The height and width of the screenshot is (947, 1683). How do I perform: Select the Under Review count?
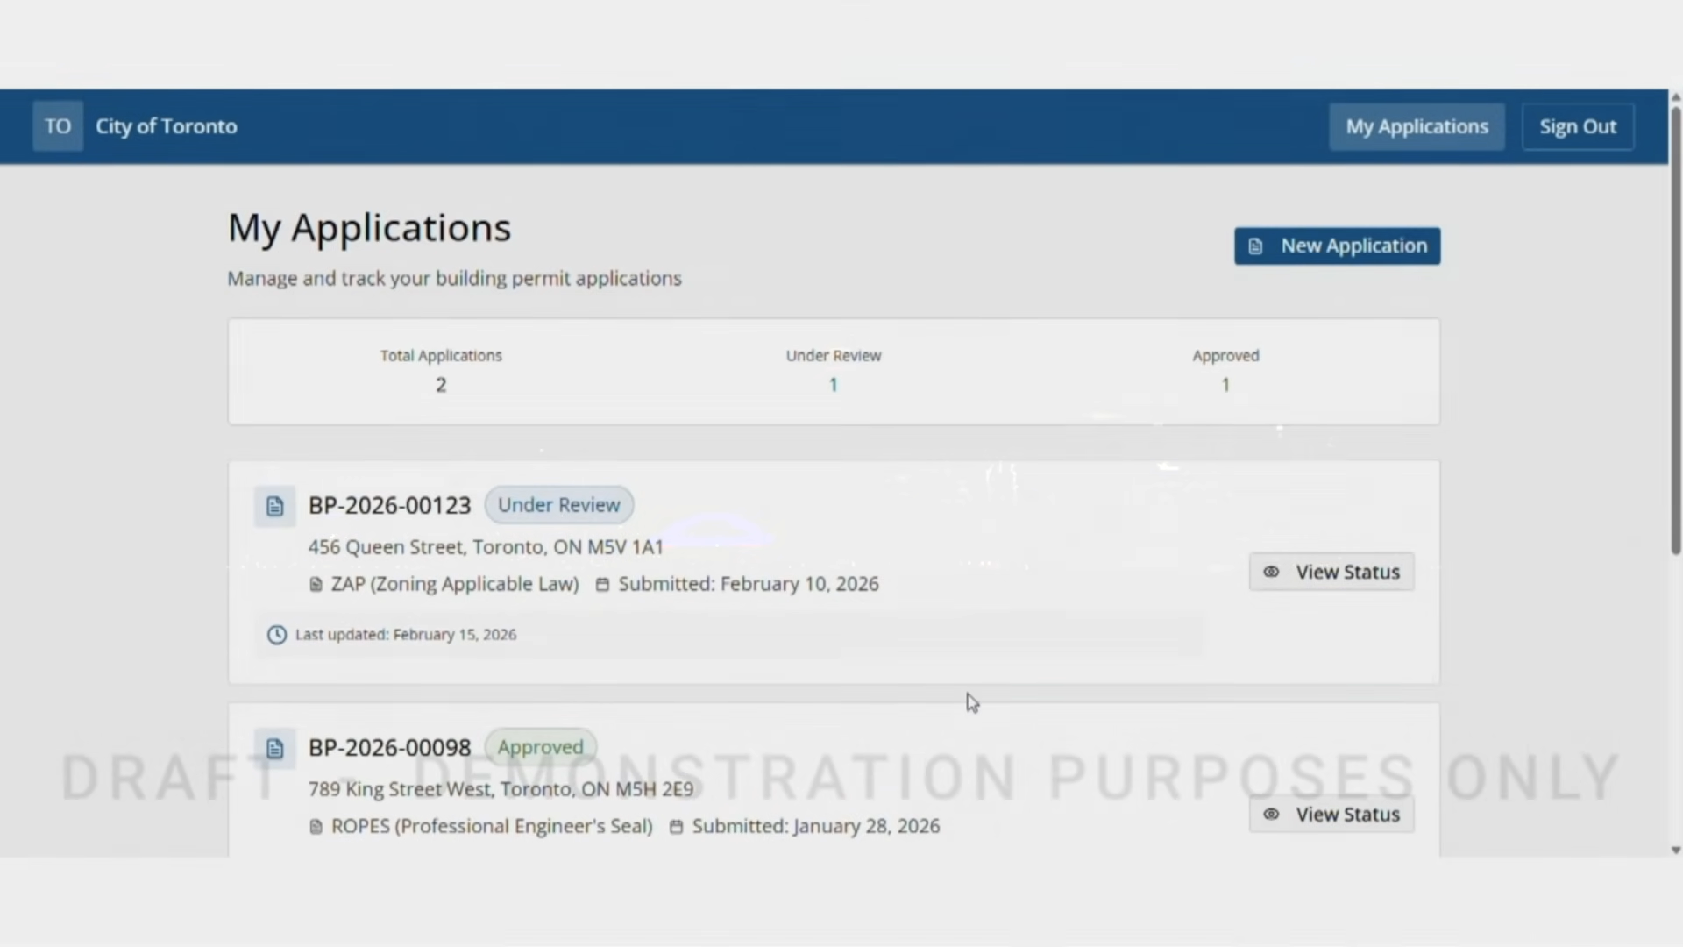[834, 385]
